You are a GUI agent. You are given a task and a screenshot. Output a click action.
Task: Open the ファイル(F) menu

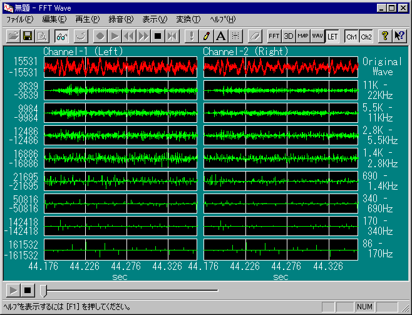pos(19,19)
